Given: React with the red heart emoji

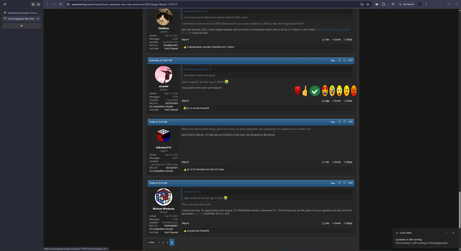Looking at the screenshot, I should coord(298,91).
